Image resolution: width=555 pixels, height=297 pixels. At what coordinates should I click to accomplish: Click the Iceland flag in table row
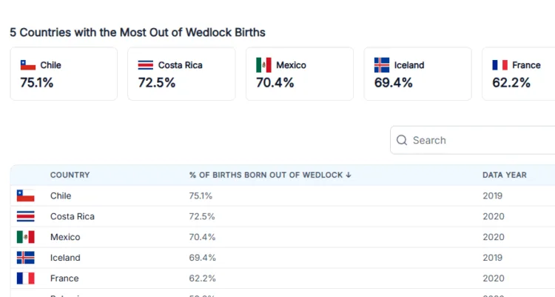click(25, 258)
